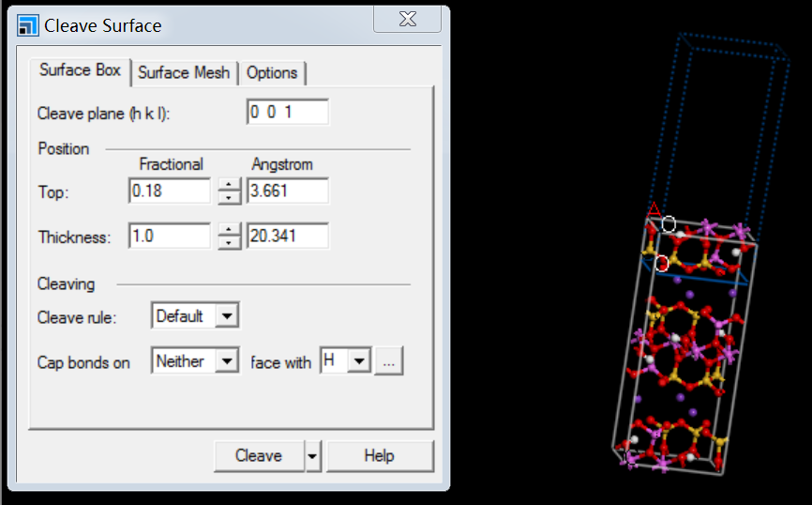Switch to the Surface Mesh tab

click(184, 72)
